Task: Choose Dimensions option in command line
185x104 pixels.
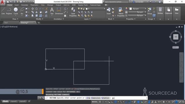Action: click(96, 98)
